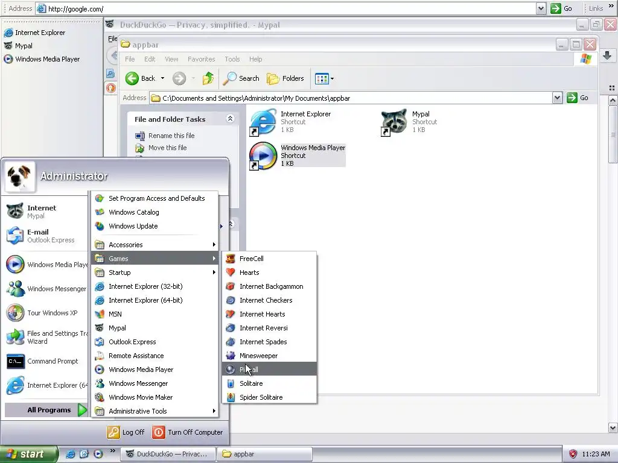Viewport: 618px width, 463px height.
Task: Click Internet Explorer in the desktop appbar
Action: pyautogui.click(x=34, y=33)
